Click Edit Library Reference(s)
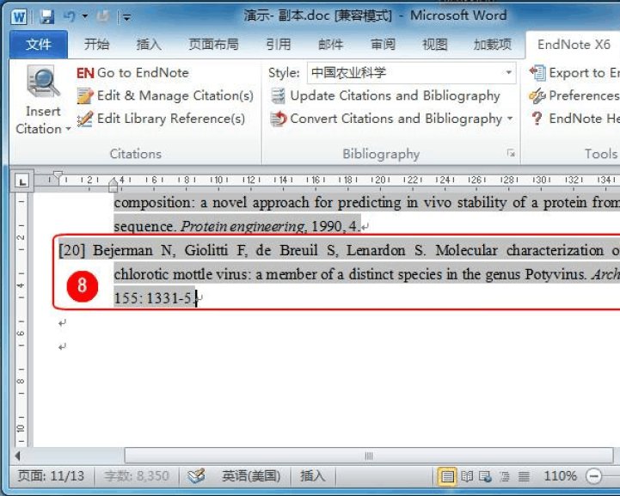This screenshot has width=620, height=496. coord(161,119)
